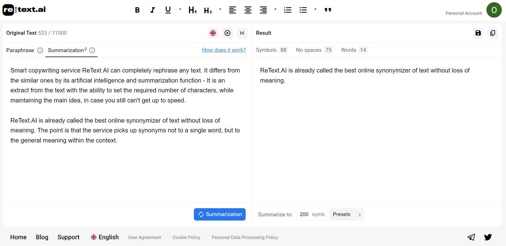Click the No spaces 75 counter
The image size is (506, 246).
tap(315, 50)
